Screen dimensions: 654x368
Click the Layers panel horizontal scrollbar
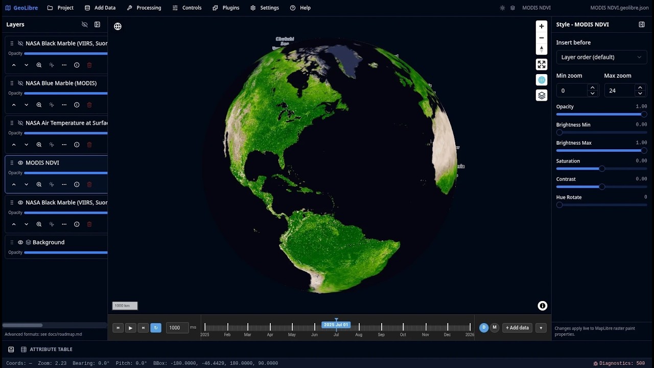(22, 325)
